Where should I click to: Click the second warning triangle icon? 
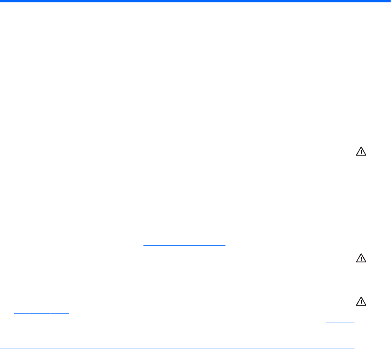pos(361,258)
